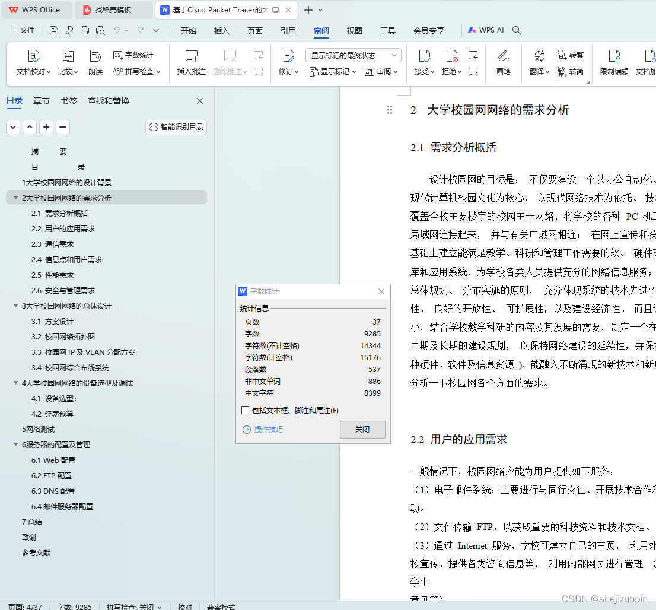Collapse 4大学校园网网络的设备选型及调试 node

click(x=16, y=383)
